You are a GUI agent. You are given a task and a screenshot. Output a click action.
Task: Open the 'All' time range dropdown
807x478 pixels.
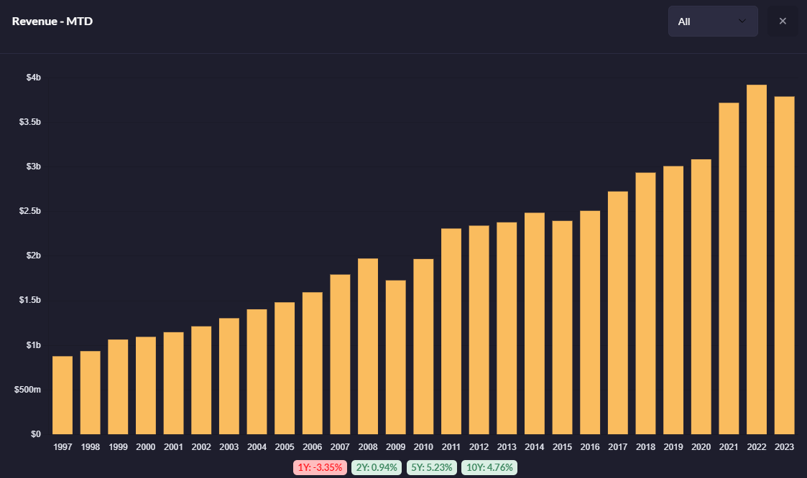[712, 22]
